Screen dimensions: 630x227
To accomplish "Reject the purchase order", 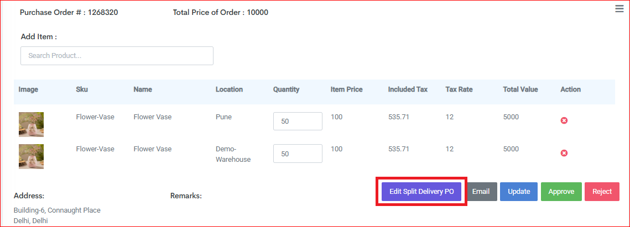I will click(602, 192).
